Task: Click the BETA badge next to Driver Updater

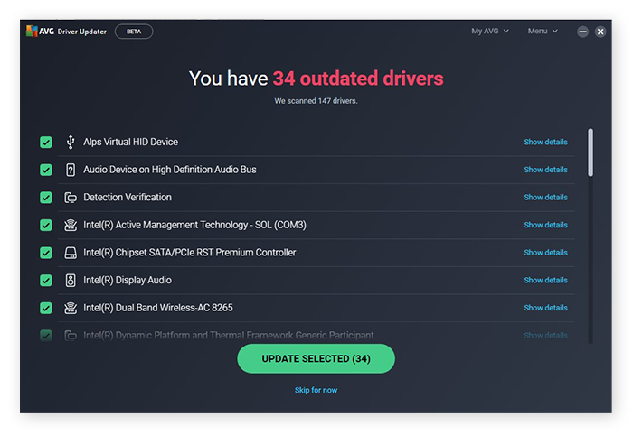Action: point(134,32)
